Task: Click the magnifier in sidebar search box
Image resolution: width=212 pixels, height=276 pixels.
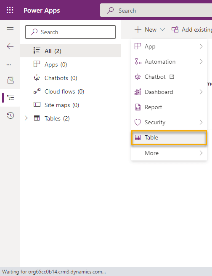Action: point(34,32)
